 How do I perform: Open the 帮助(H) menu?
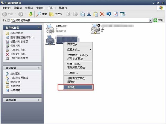click(x=63, y=8)
